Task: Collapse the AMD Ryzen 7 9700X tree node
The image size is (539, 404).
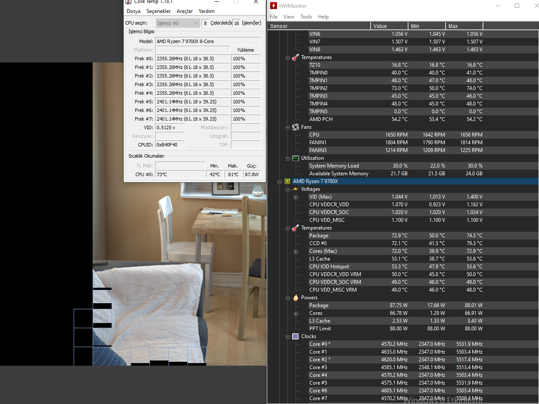Action: point(280,182)
